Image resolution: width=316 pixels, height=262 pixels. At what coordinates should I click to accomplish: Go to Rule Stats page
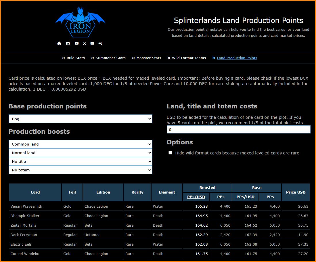[x=73, y=58]
